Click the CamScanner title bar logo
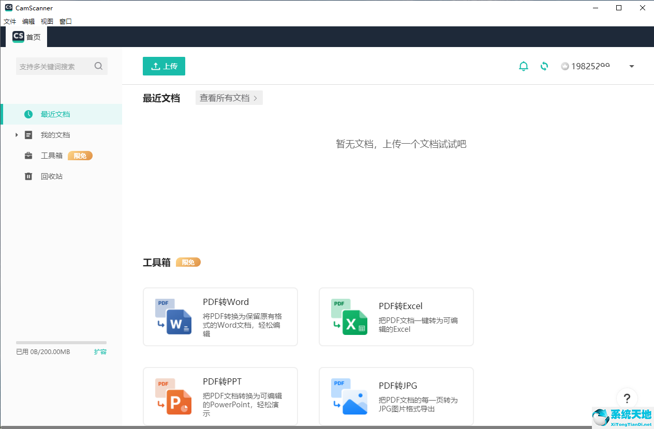Screen dimensions: 654x429 [x=9, y=8]
